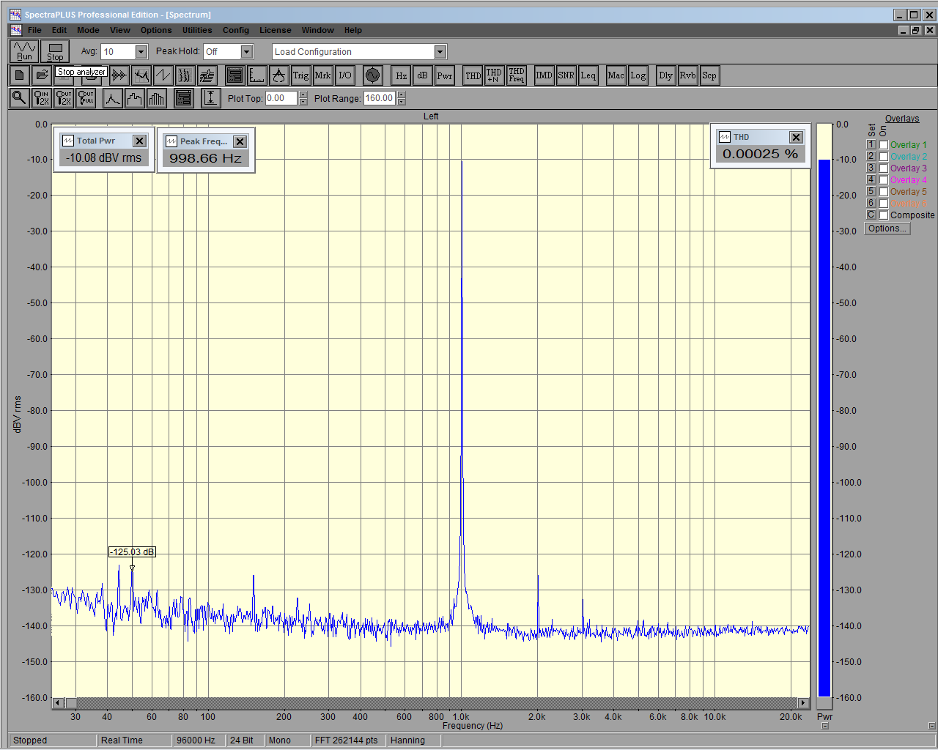
Task: Open the Config menu
Action: pyautogui.click(x=236, y=30)
